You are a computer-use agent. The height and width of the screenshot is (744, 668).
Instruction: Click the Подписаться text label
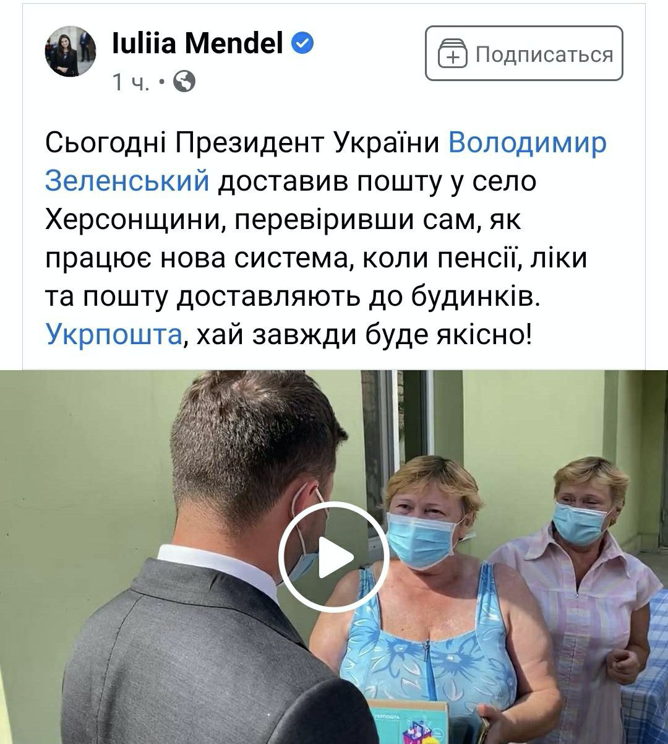coord(544,54)
